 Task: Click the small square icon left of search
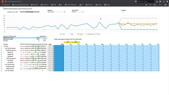(x=136, y=2)
